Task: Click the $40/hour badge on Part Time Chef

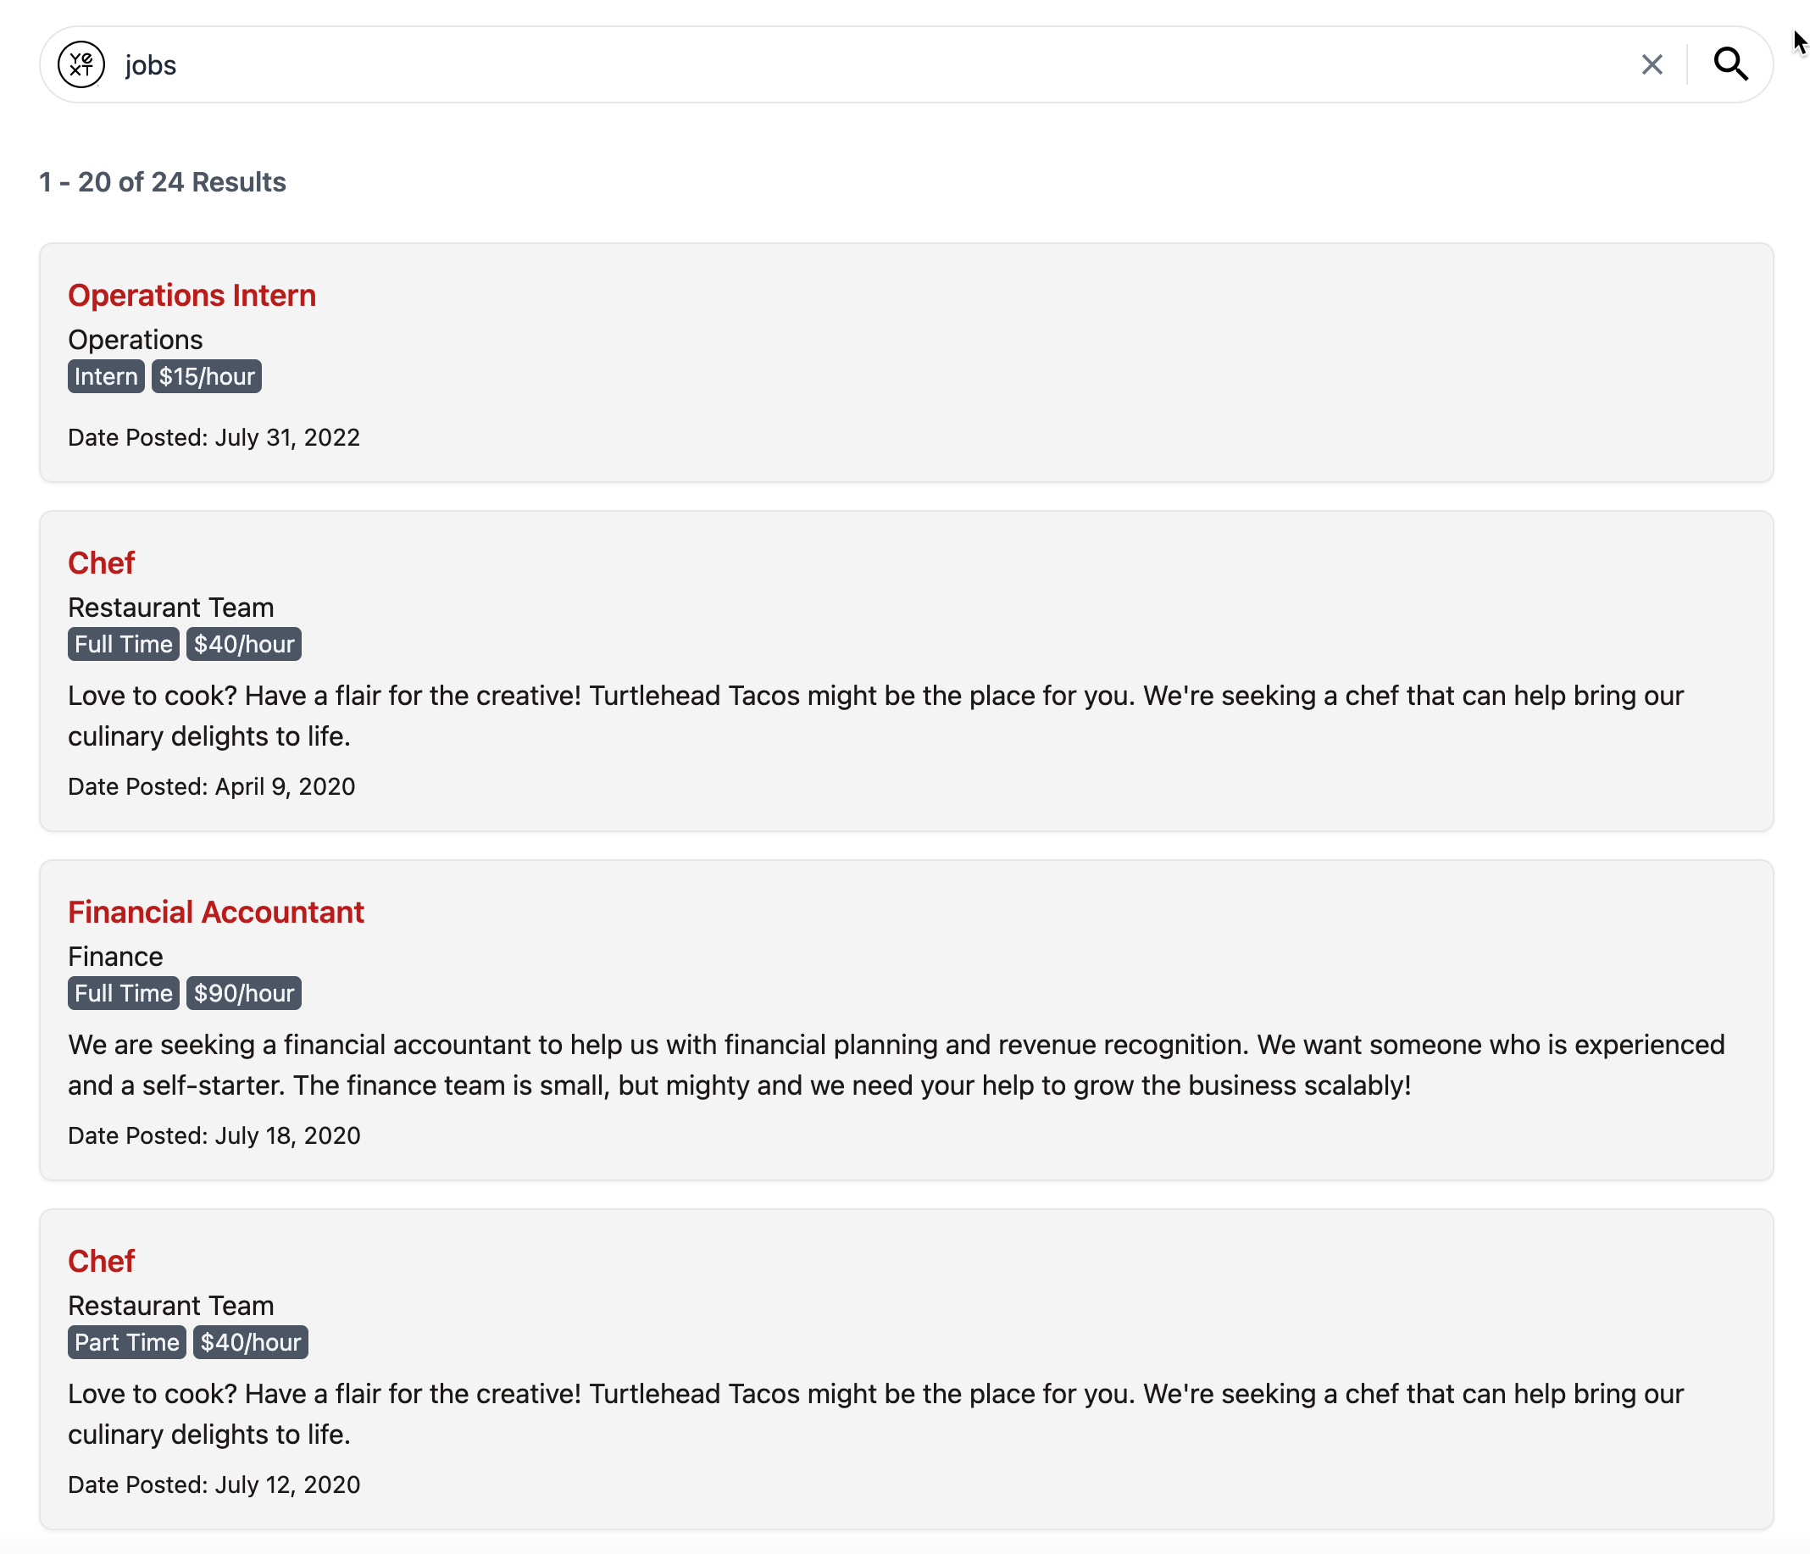Action: (x=251, y=1341)
